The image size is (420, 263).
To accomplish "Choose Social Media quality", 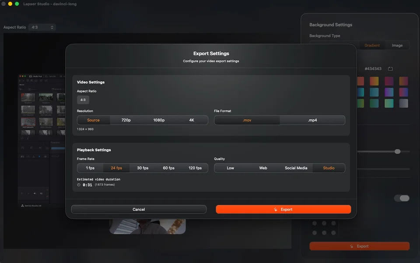I will [296, 168].
